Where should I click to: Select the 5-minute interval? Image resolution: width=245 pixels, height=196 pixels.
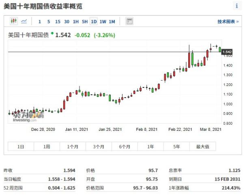pyautogui.click(x=49, y=21)
